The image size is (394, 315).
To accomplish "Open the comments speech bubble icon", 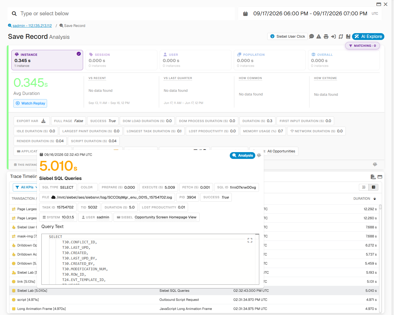I will [311, 37].
